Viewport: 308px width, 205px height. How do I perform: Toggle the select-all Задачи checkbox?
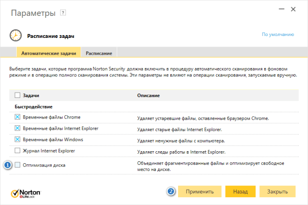pyautogui.click(x=18, y=95)
